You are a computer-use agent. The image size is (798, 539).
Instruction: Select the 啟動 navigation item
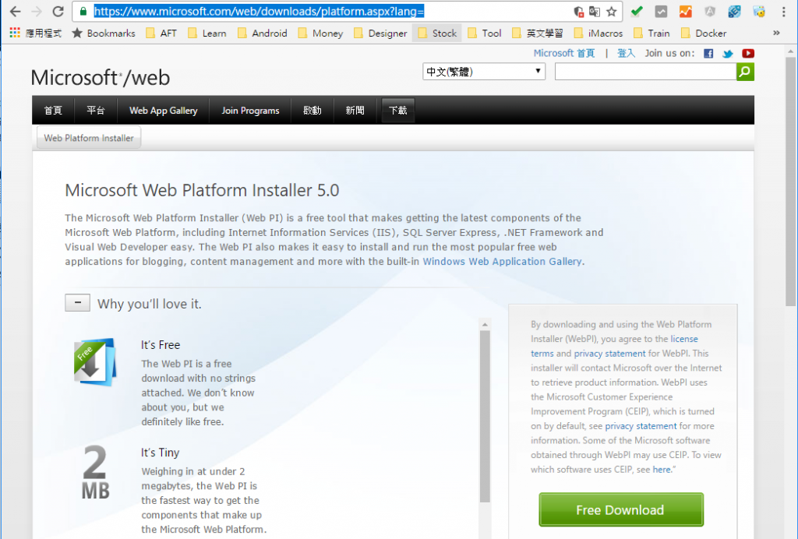tap(312, 111)
